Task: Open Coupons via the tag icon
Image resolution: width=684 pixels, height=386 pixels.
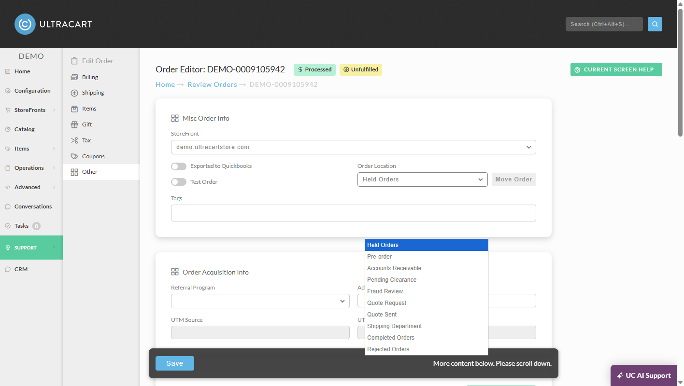Action: click(74, 156)
